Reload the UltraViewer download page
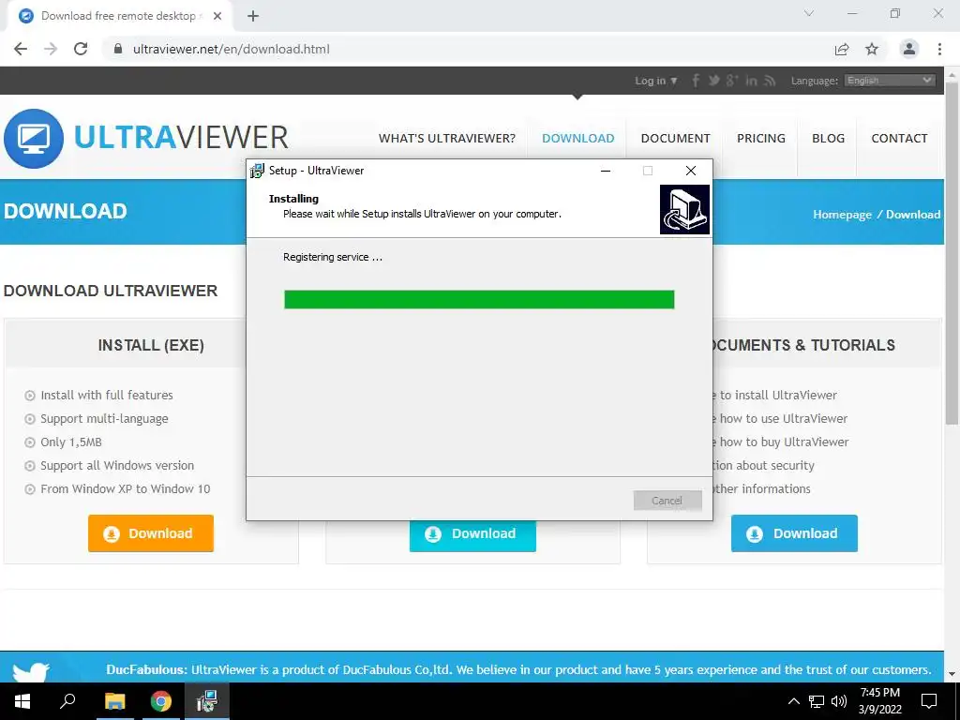The image size is (960, 720). click(x=81, y=49)
